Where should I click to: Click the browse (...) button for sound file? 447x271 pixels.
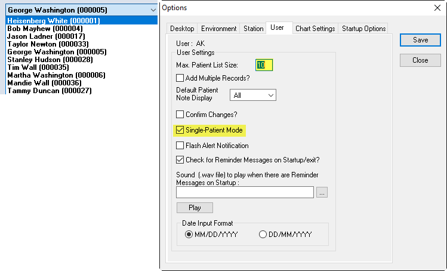coord(322,192)
